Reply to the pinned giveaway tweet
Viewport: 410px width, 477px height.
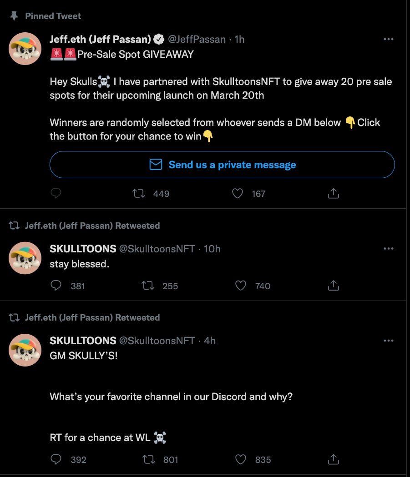[x=56, y=194]
